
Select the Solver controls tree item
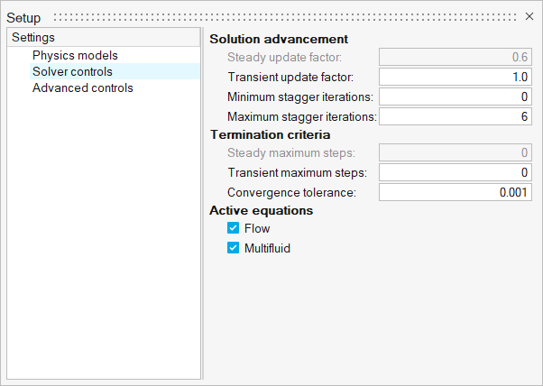click(x=72, y=71)
